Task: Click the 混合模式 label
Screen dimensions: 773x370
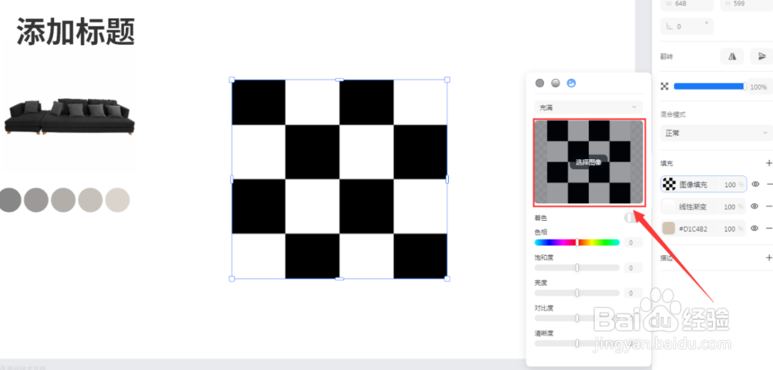Action: (x=673, y=114)
